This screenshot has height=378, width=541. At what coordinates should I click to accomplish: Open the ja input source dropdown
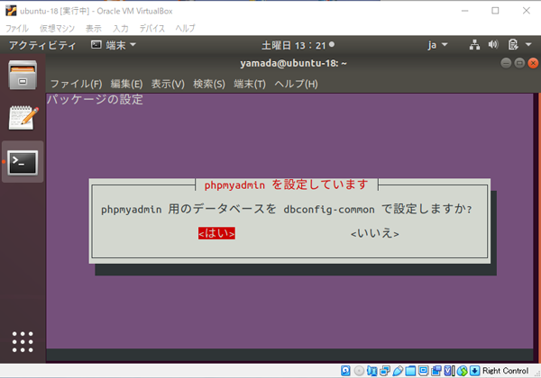pyautogui.click(x=437, y=45)
